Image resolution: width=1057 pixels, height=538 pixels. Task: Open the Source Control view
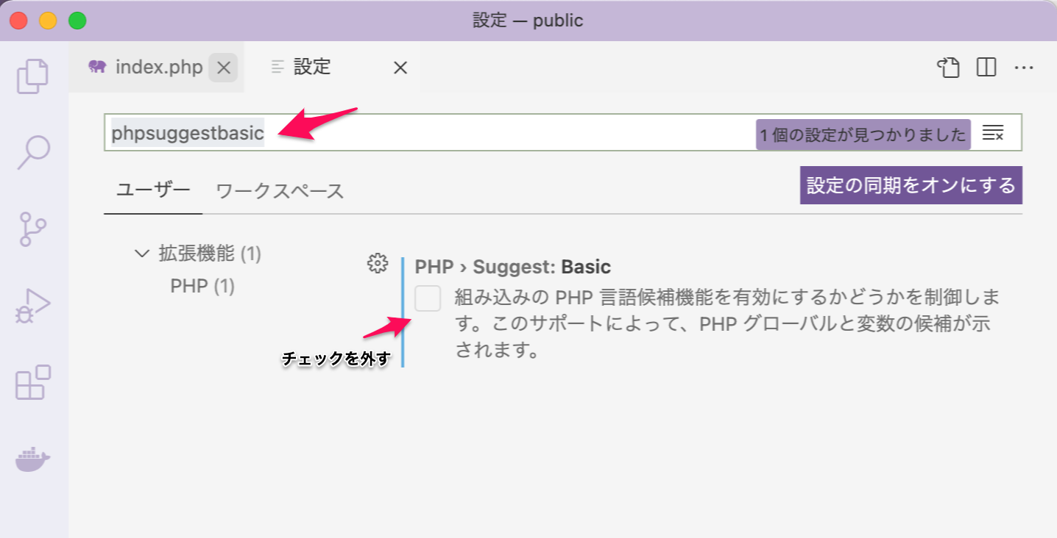[32, 228]
